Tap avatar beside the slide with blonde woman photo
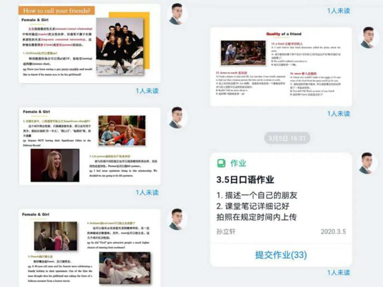The width and height of the screenshot is (383, 287). pyautogui.click(x=177, y=118)
